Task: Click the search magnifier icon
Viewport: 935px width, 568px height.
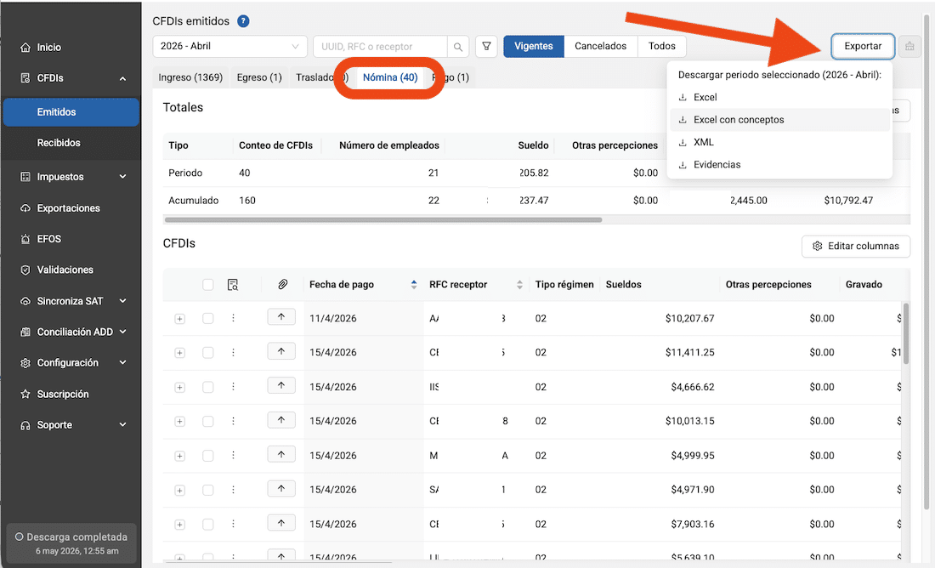Action: [458, 47]
